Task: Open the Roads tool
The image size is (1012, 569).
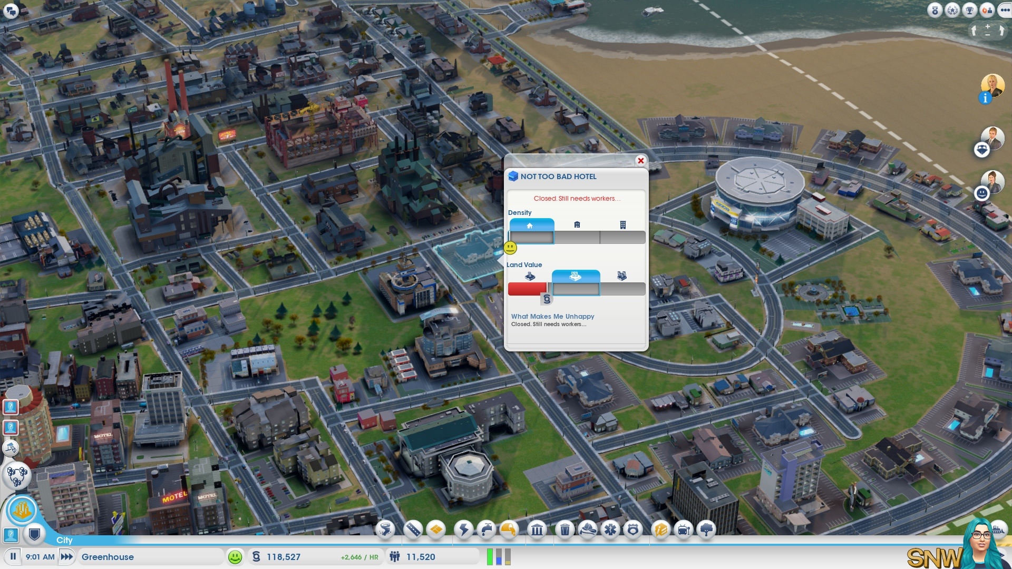Action: coord(413,529)
